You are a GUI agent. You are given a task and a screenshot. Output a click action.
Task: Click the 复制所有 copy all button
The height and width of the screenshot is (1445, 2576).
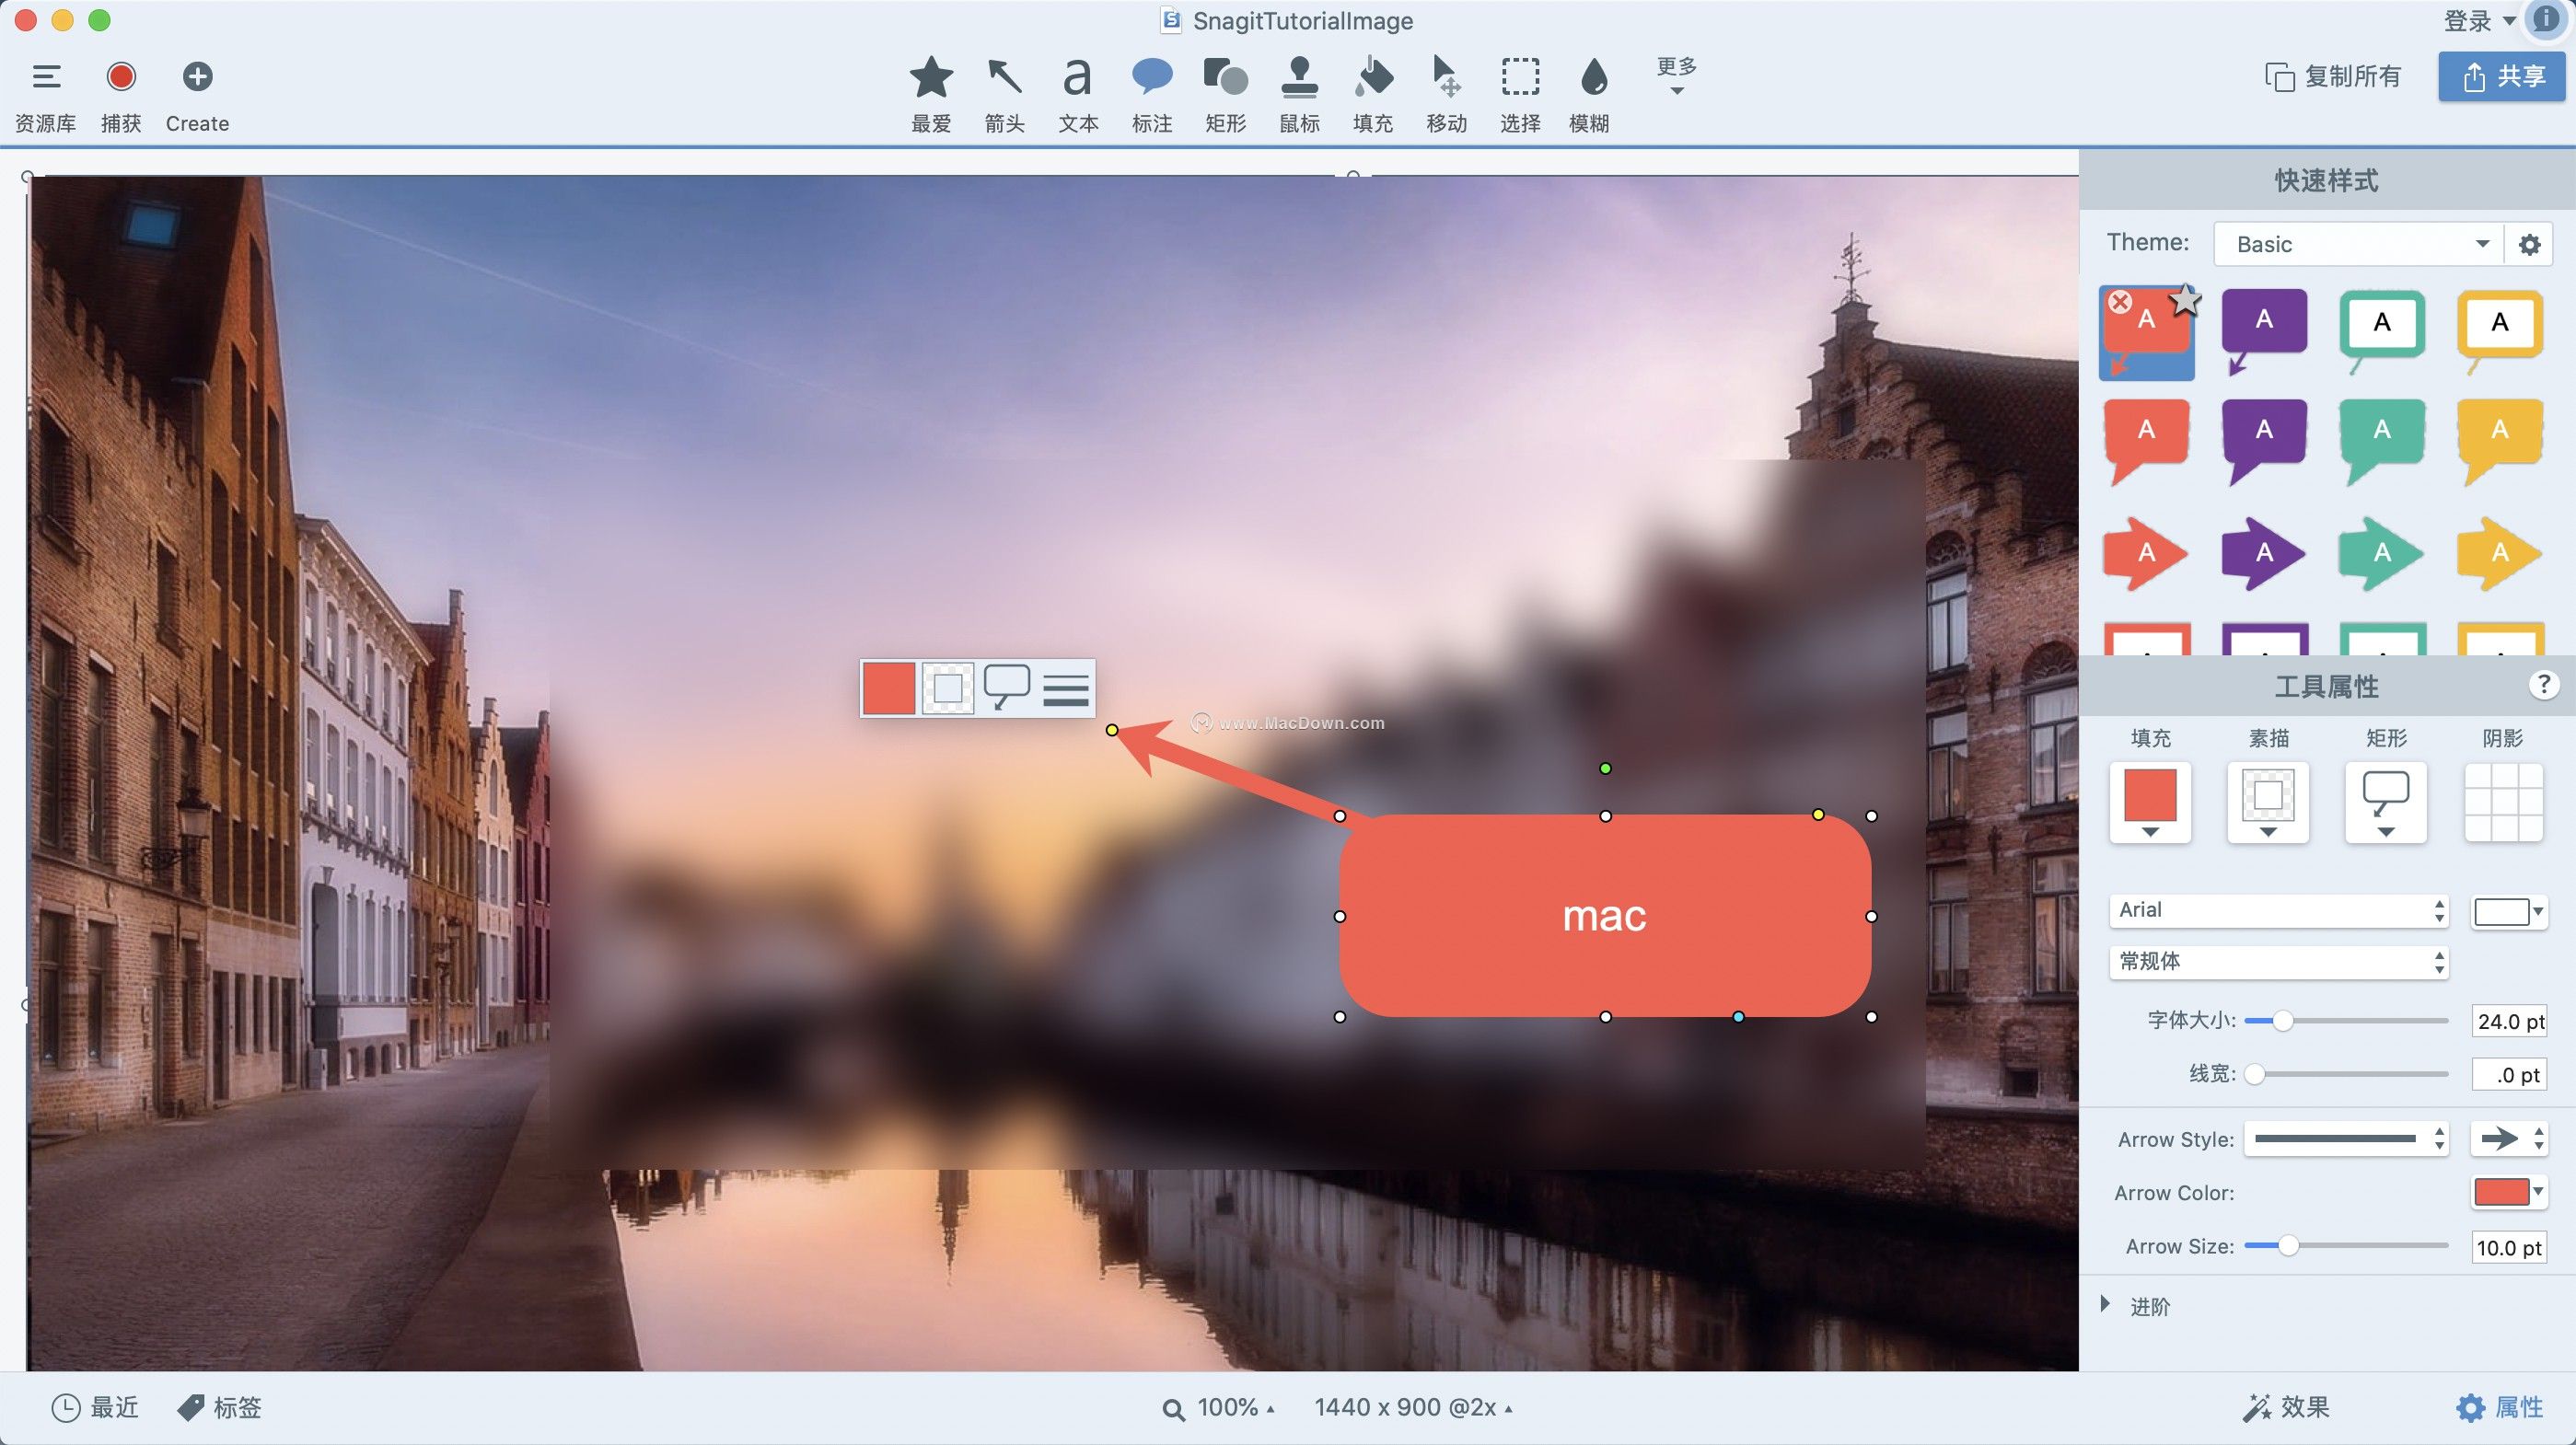click(x=2333, y=76)
